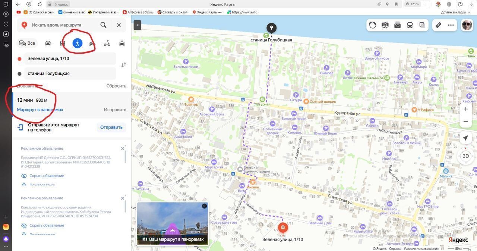Go back with browser back arrow

coord(18,4)
